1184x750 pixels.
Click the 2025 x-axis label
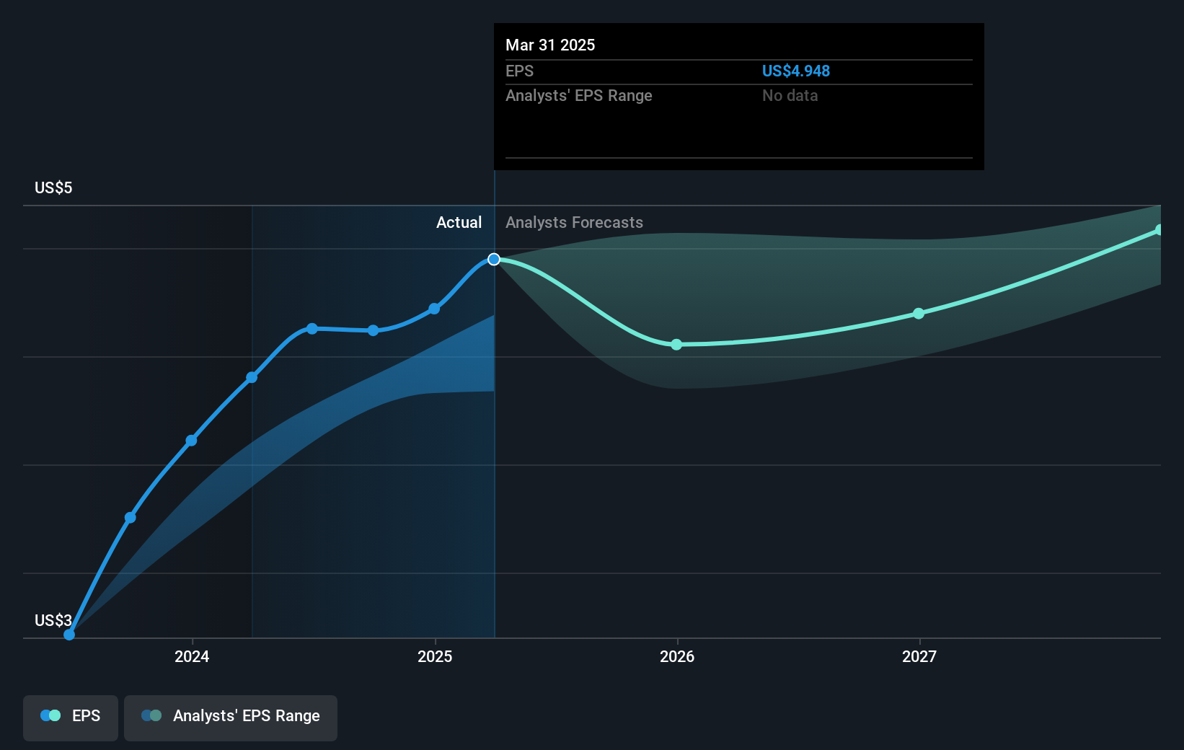pyautogui.click(x=435, y=656)
